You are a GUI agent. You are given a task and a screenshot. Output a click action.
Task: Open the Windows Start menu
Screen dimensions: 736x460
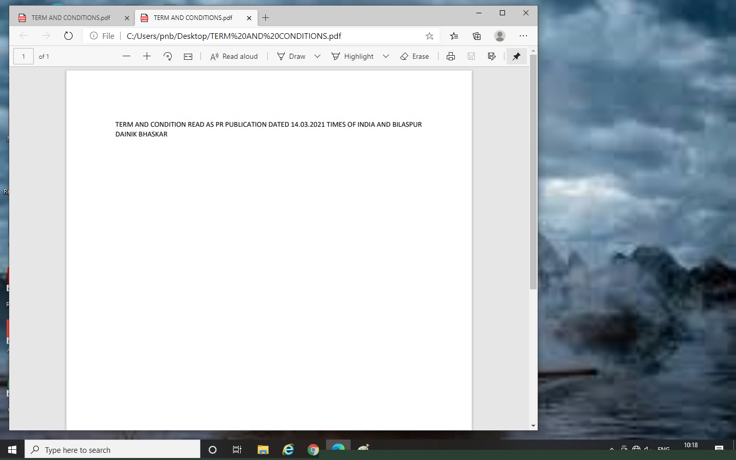pos(12,450)
